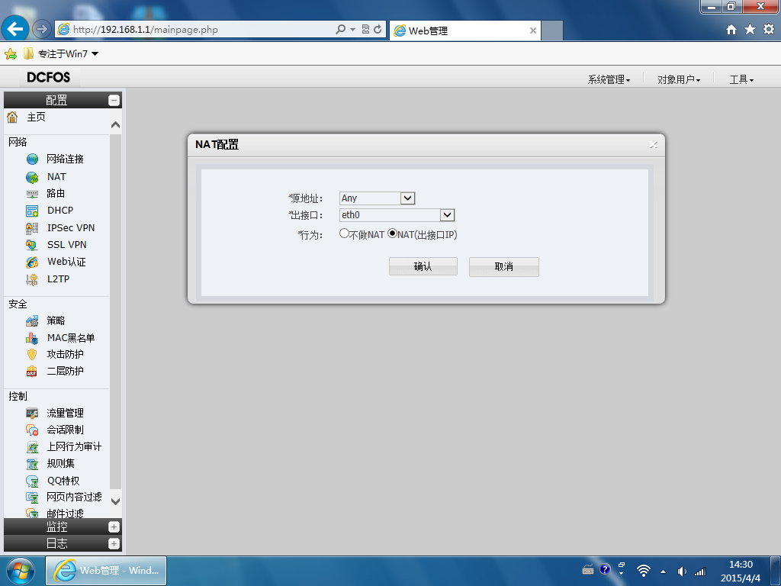Click Web管理 taskbar window button

[x=106, y=571]
